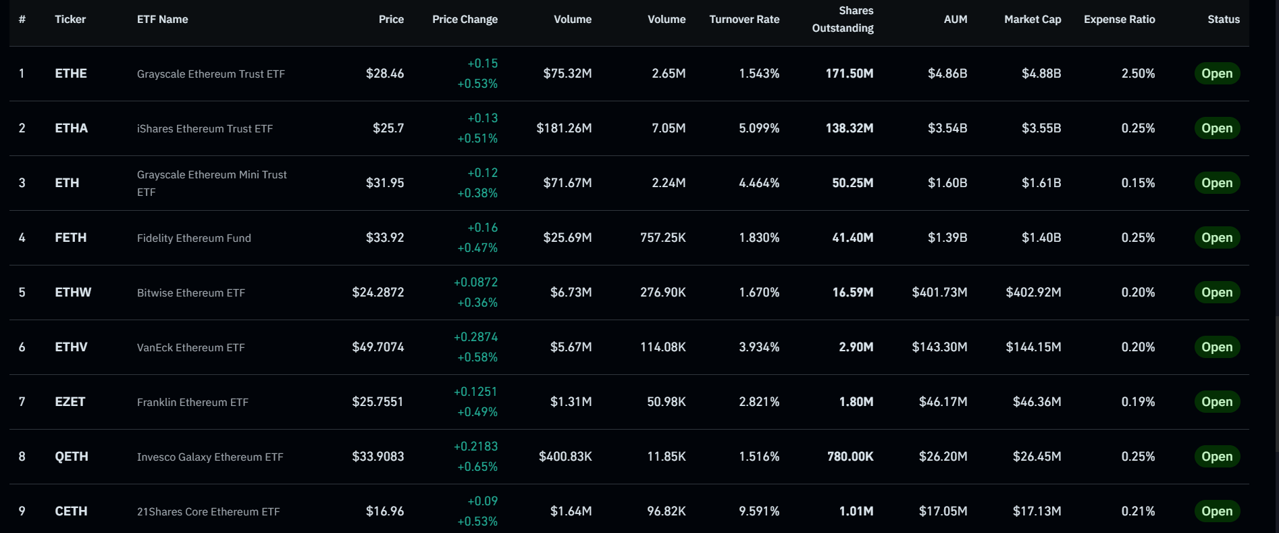Click the $75.32M volume value
Image resolution: width=1279 pixels, height=533 pixels.
point(567,74)
